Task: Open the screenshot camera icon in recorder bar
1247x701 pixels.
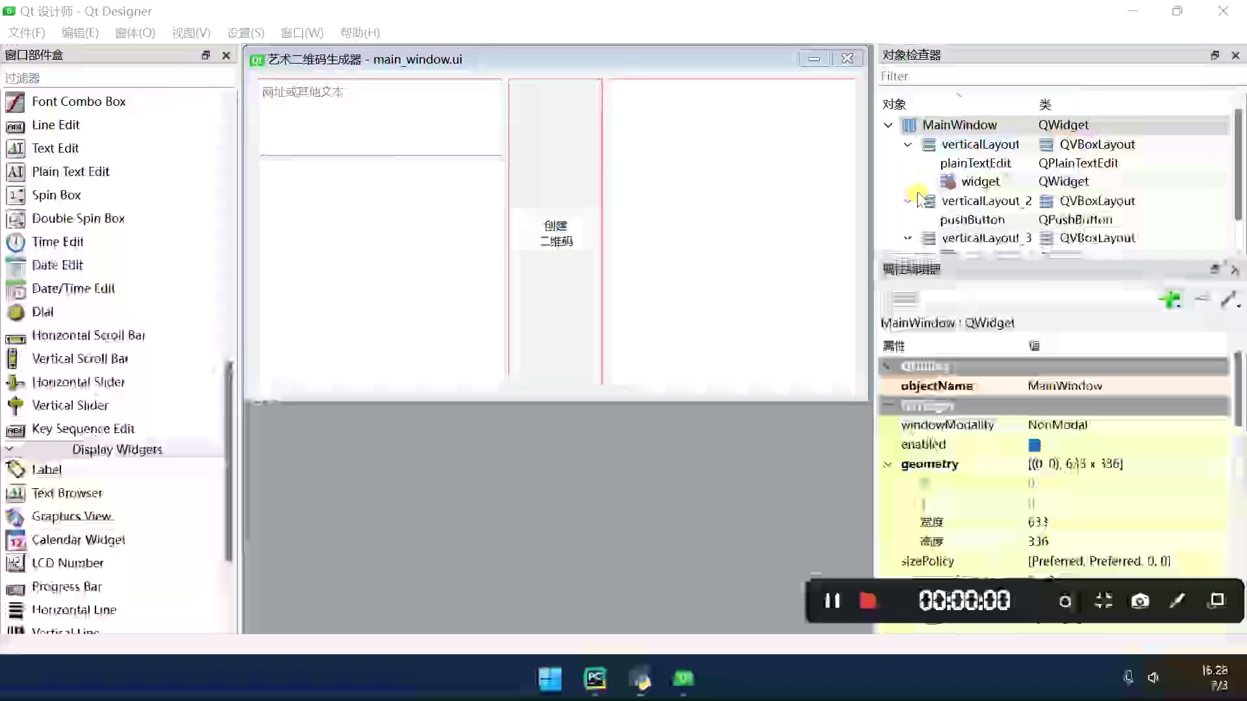Action: pos(1140,601)
